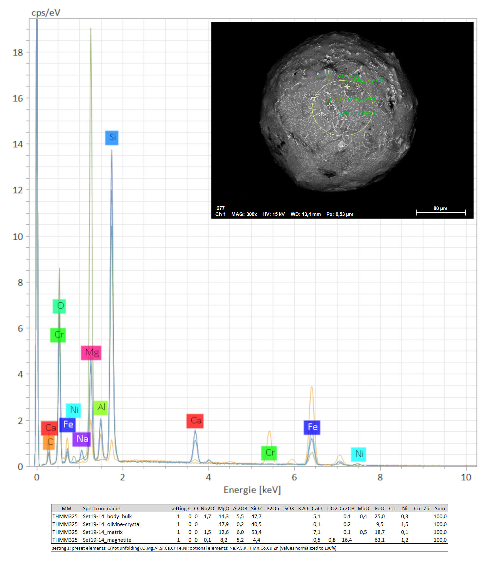The height and width of the screenshot is (565, 487).
Task: Select the Set19-14_body_bulk table row
Action: pyautogui.click(x=107, y=516)
